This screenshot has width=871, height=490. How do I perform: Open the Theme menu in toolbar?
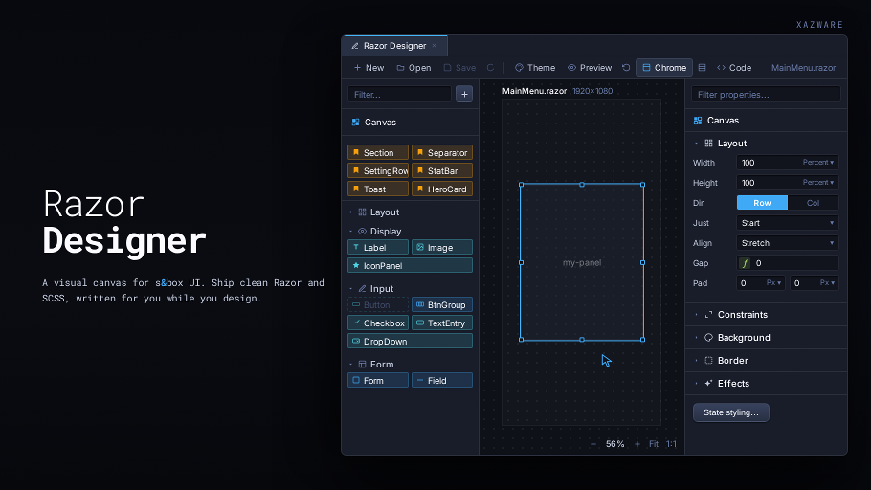[535, 68]
